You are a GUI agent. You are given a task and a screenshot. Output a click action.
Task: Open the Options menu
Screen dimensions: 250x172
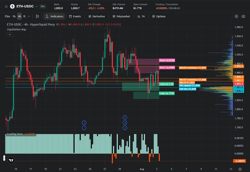pos(159,17)
